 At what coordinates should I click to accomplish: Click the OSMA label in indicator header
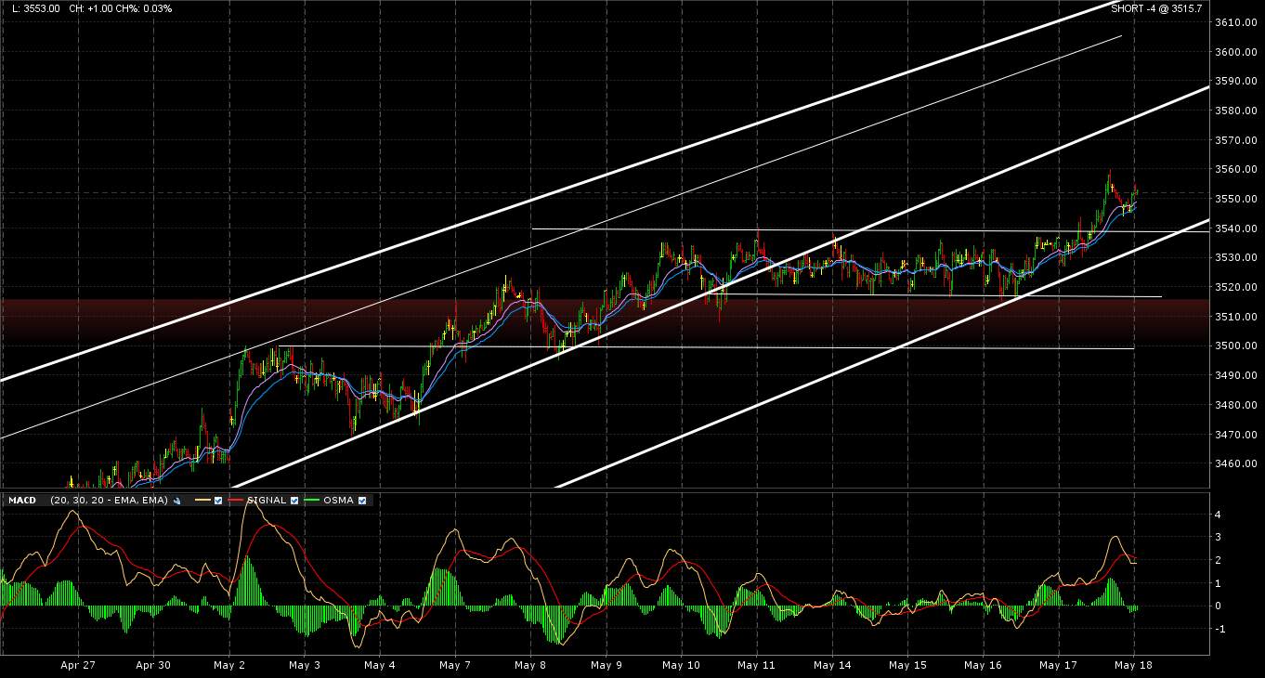pyautogui.click(x=338, y=501)
